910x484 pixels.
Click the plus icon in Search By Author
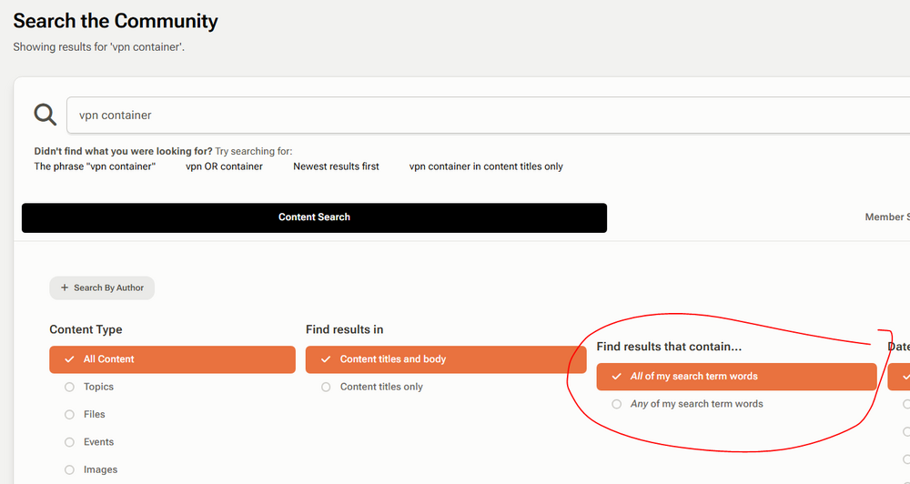[x=65, y=287]
